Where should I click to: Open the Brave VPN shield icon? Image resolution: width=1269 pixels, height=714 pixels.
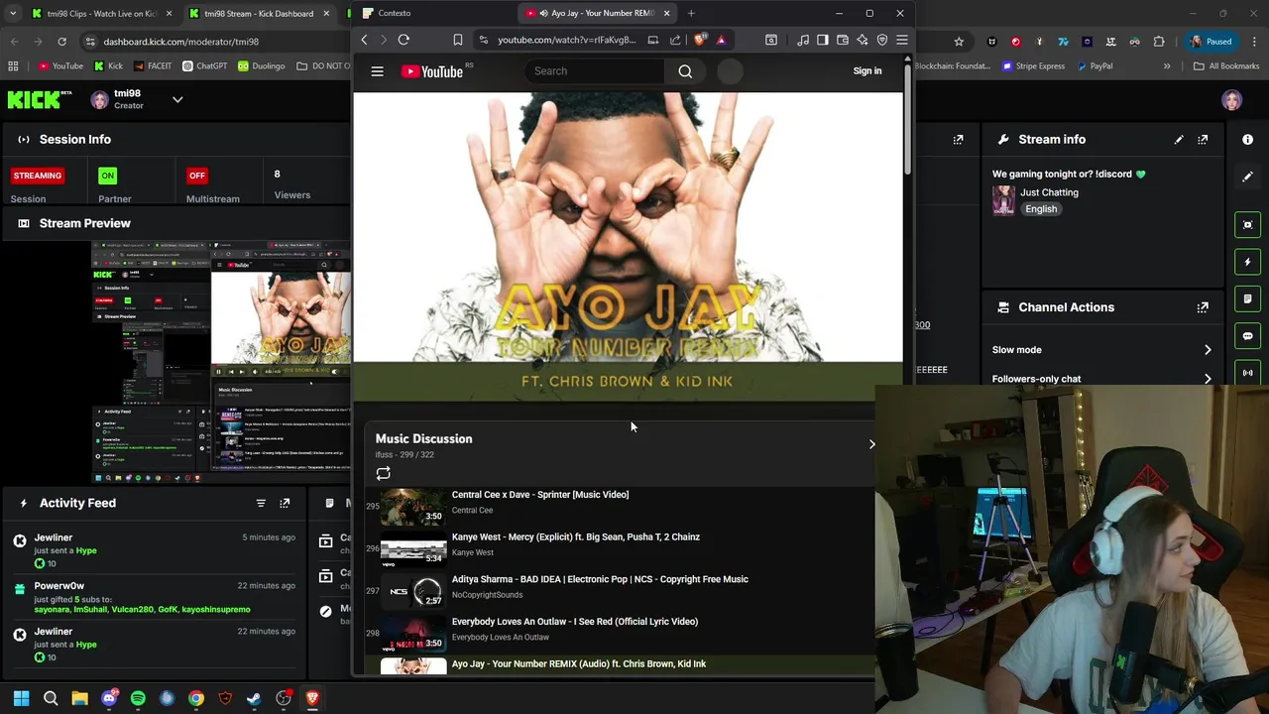(881, 40)
